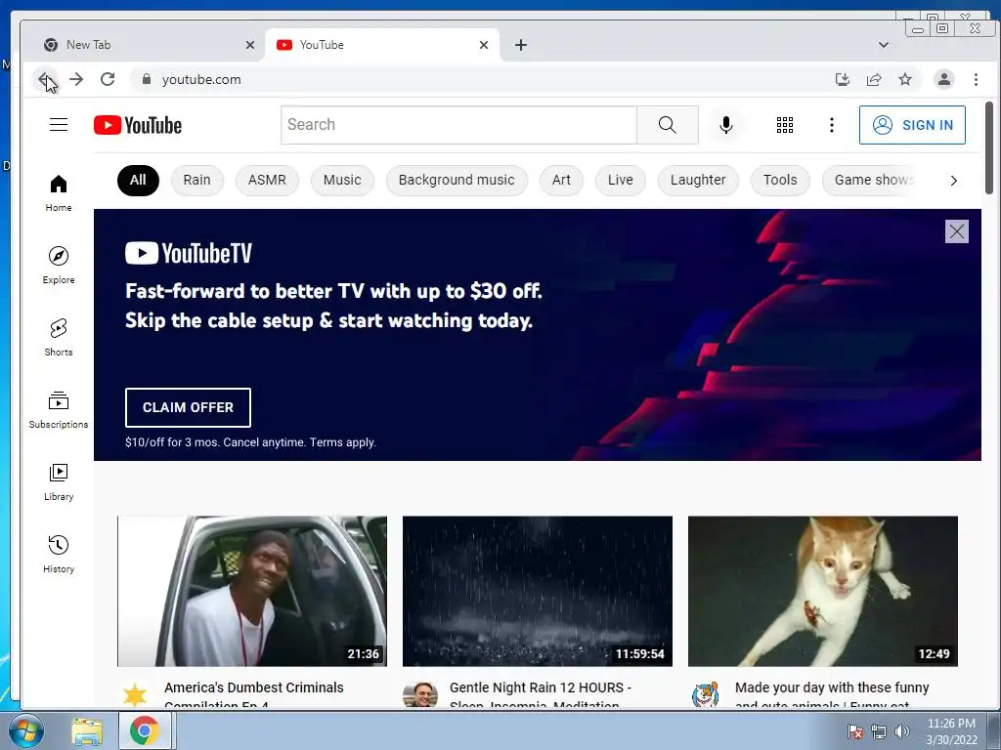Open YouTube apps grid icon
1001x750 pixels.
pos(785,125)
